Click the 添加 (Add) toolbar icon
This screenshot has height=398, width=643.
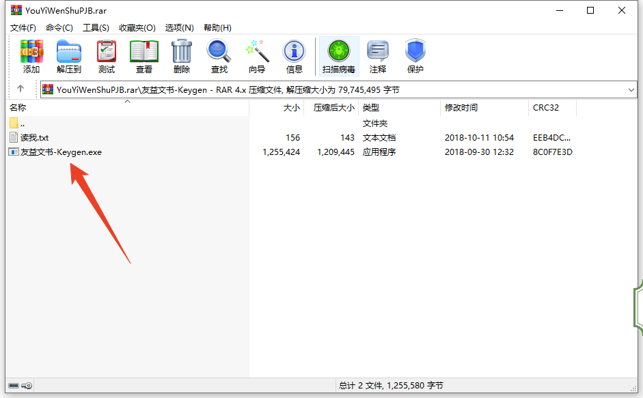pos(31,56)
